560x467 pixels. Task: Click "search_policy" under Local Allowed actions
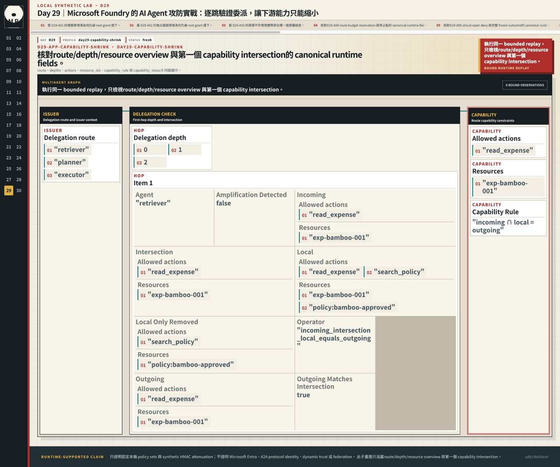click(395, 272)
